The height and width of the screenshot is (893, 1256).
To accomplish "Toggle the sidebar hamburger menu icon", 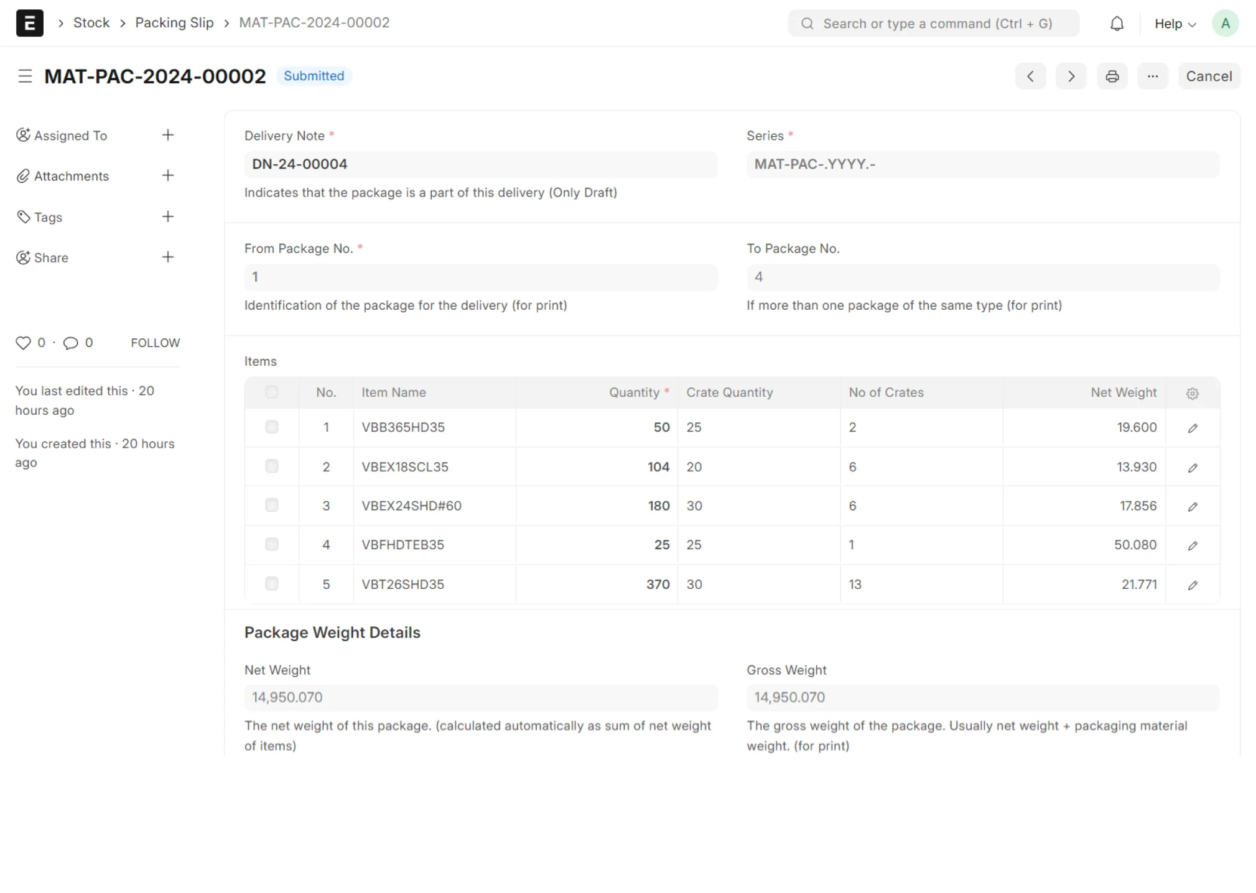I will [25, 76].
